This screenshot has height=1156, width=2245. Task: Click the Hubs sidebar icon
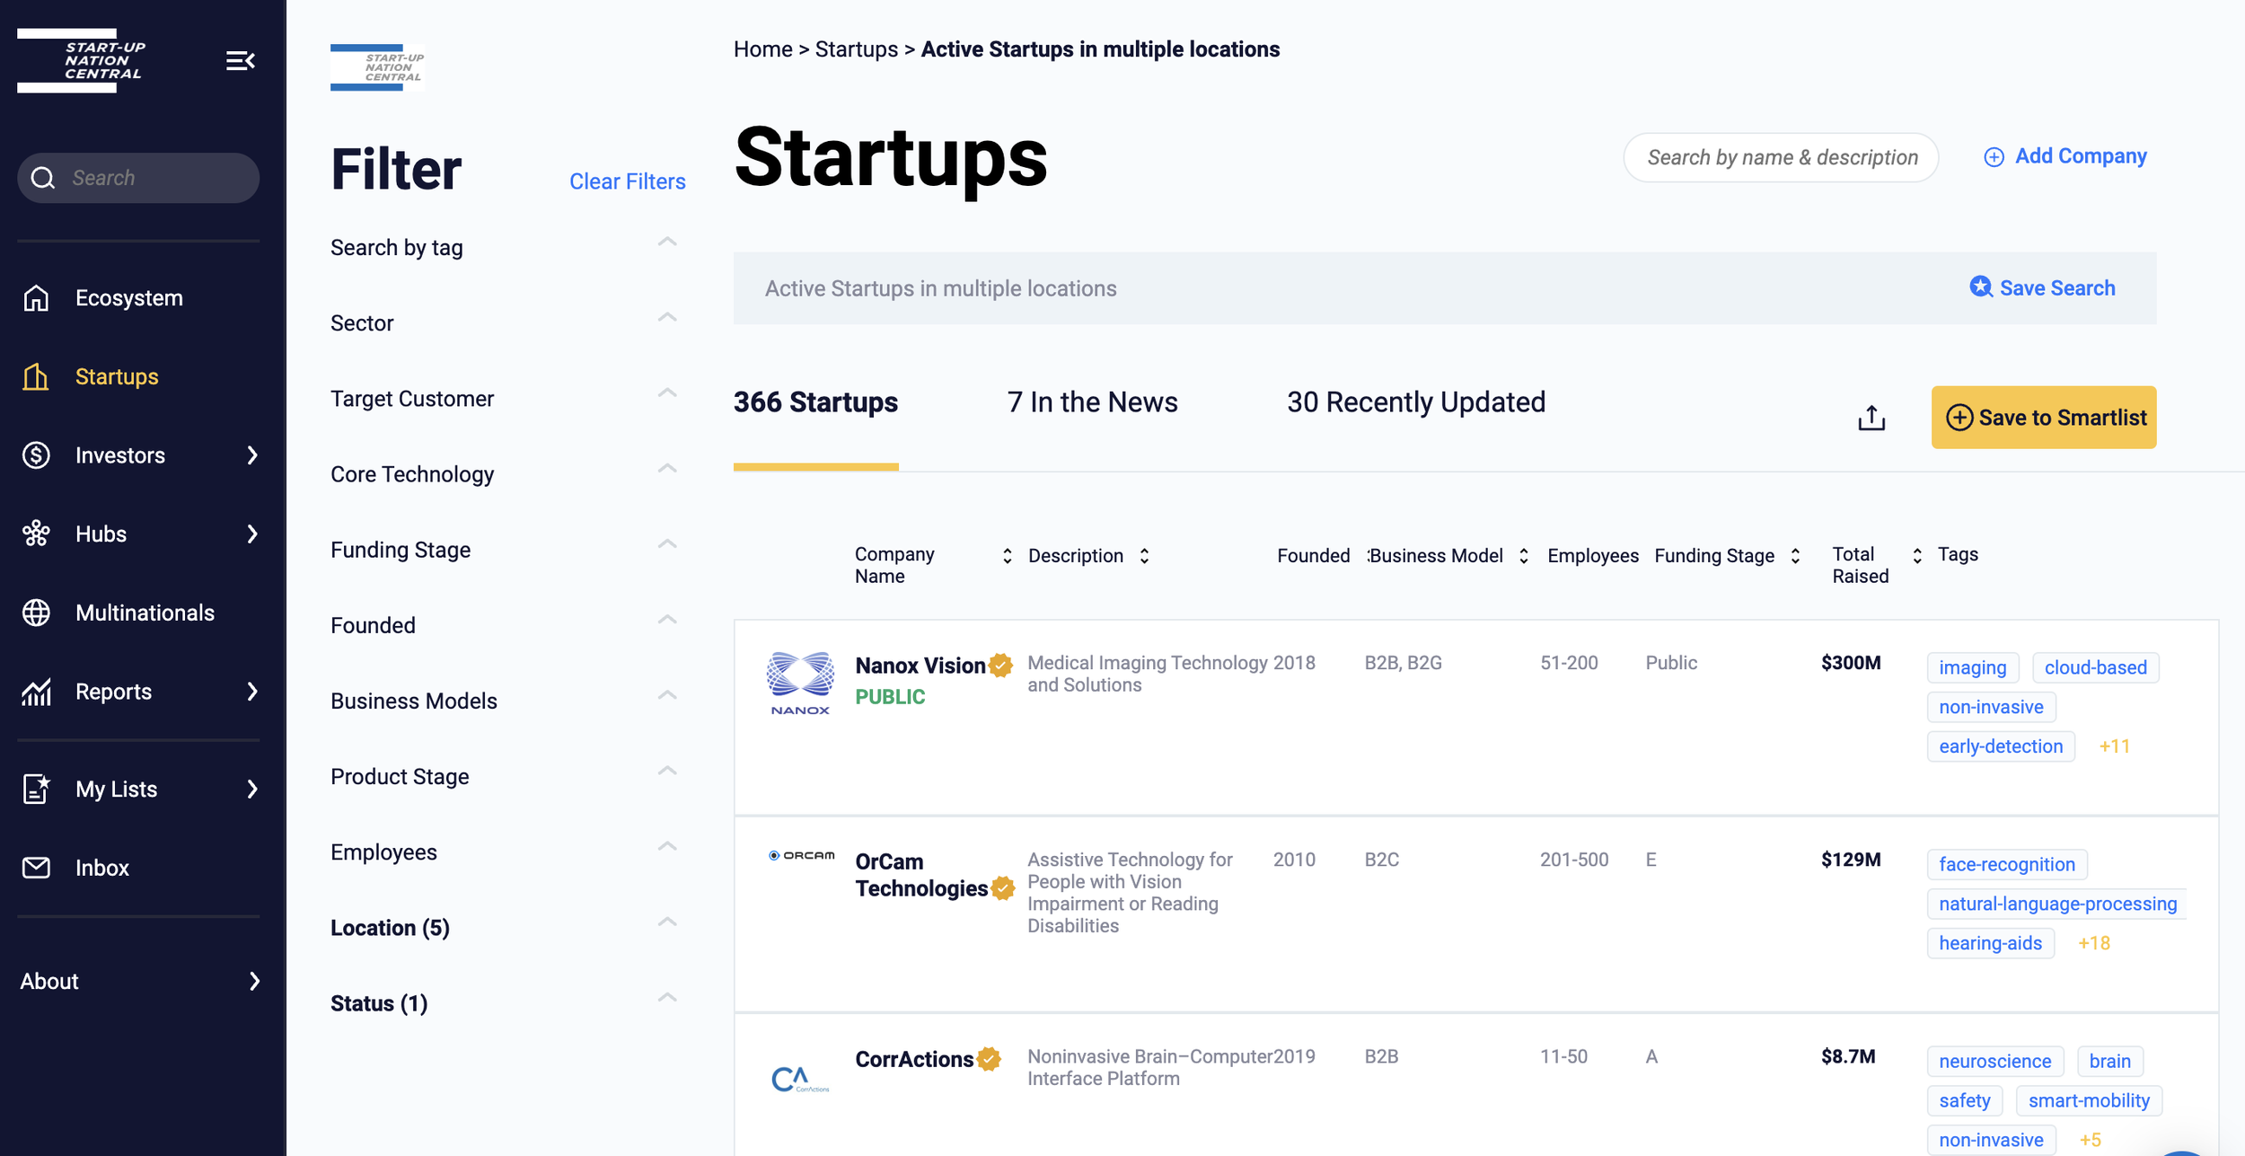[36, 534]
